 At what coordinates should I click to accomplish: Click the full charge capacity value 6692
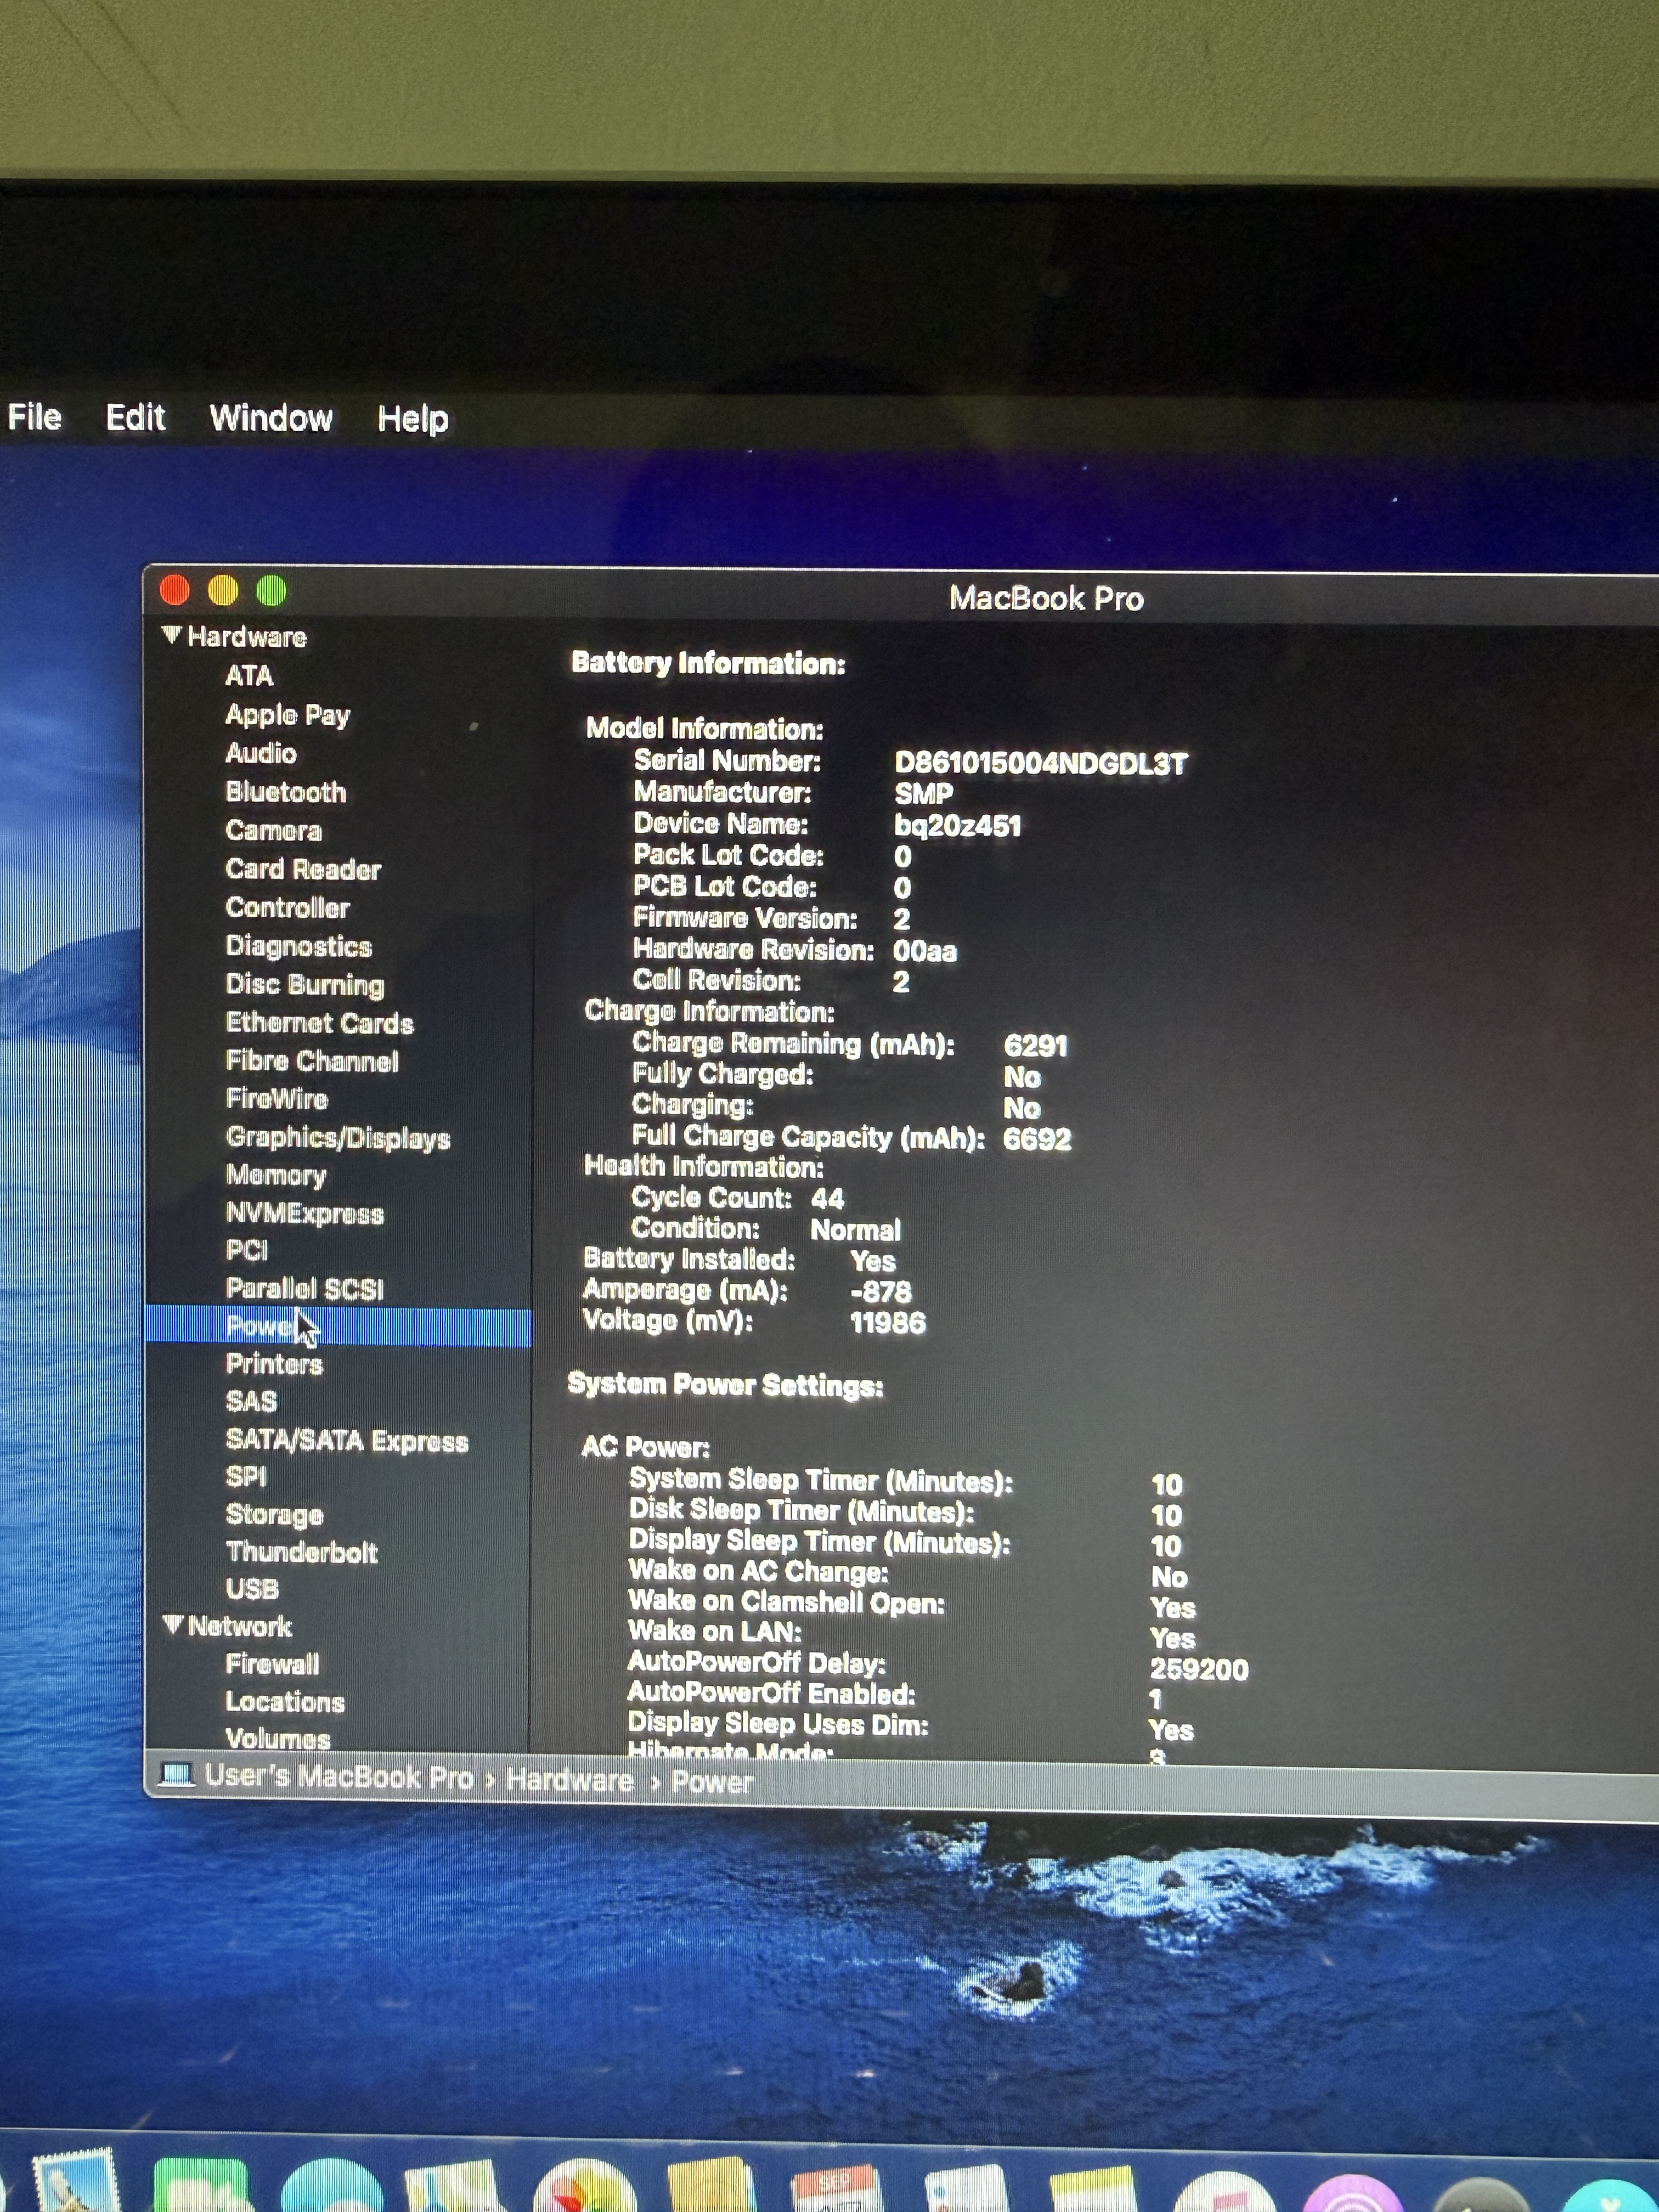tap(1037, 1139)
